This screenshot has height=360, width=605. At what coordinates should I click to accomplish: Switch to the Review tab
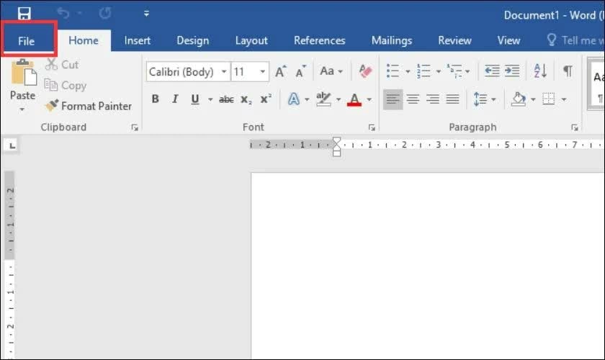pos(454,40)
